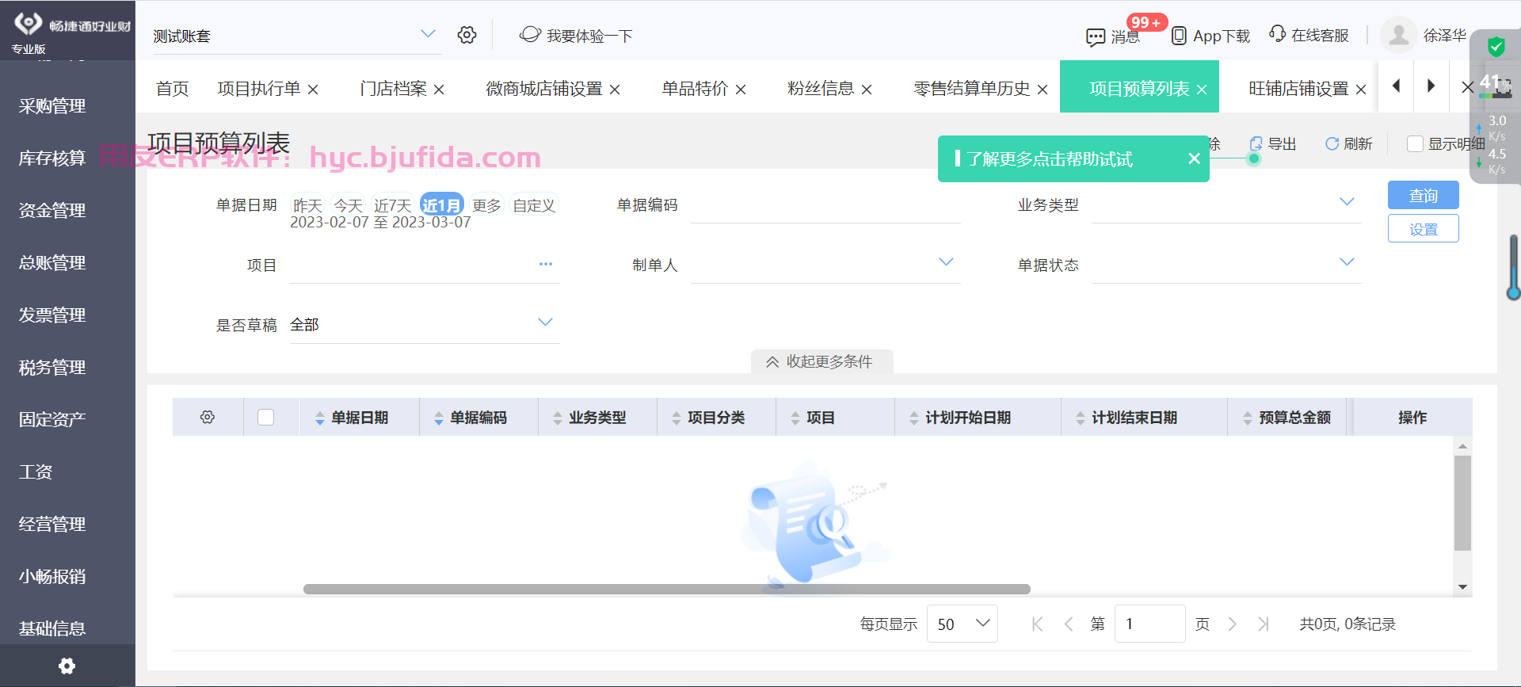Click the table scroll down arrow
The image size is (1521, 687).
(1462, 587)
